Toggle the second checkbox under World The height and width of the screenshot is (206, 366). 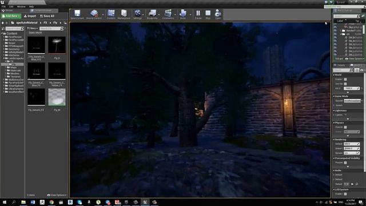[345, 84]
